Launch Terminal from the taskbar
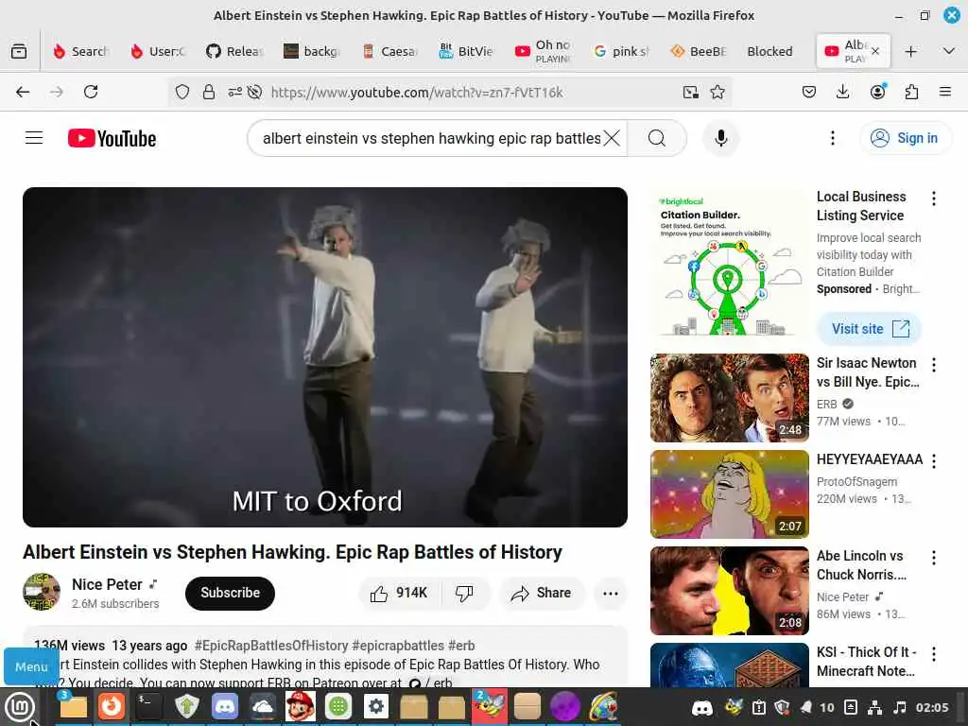Screen dimensions: 968x726 [148, 706]
